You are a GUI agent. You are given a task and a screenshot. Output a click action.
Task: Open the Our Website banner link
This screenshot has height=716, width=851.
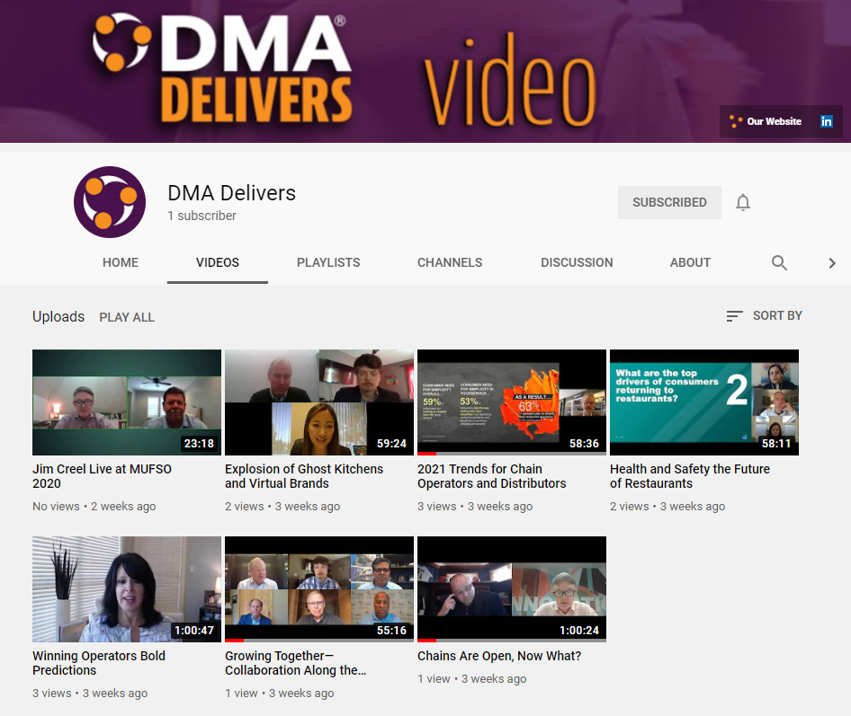(x=766, y=121)
